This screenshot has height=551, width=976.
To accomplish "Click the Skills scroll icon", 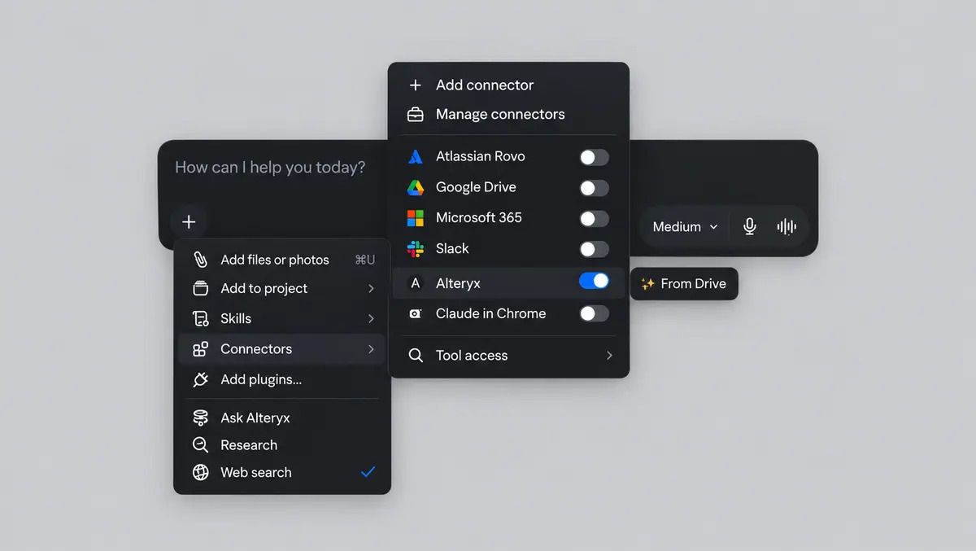I will pyautogui.click(x=200, y=318).
